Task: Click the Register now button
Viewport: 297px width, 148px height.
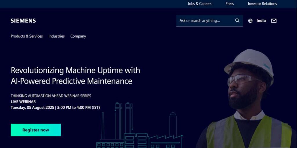Action: pos(36,130)
